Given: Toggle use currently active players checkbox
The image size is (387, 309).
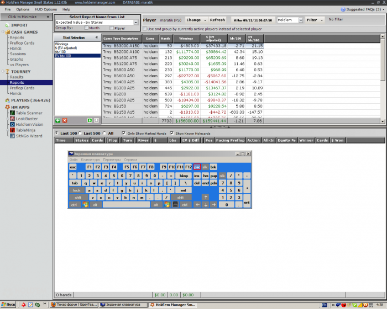Looking at the screenshot, I should 145,29.
